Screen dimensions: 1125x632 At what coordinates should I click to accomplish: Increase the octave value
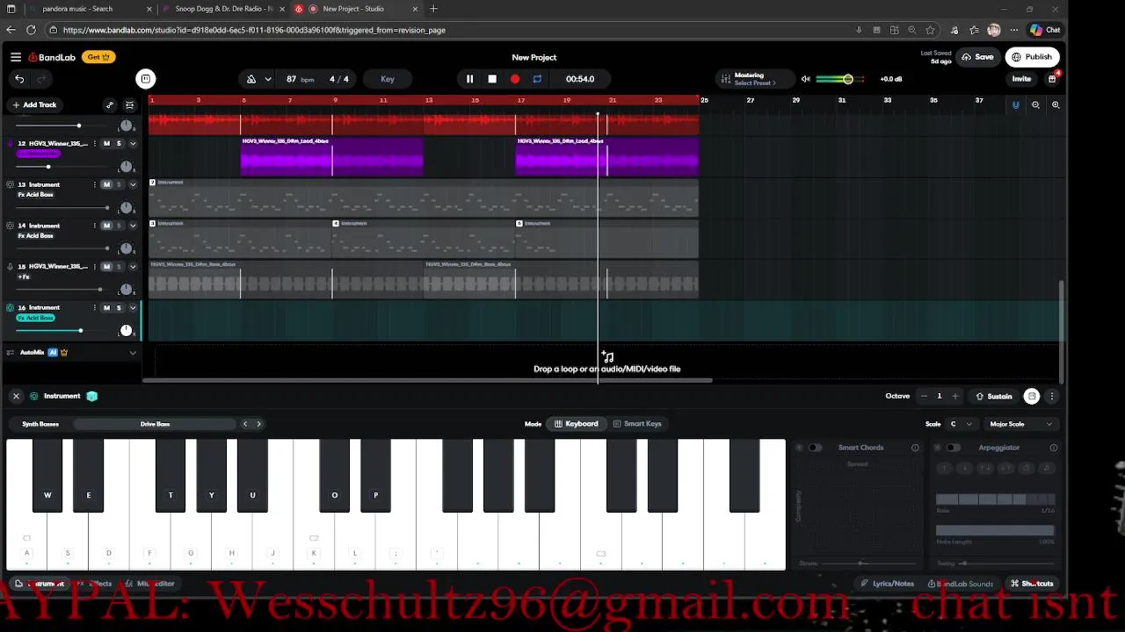(x=955, y=396)
